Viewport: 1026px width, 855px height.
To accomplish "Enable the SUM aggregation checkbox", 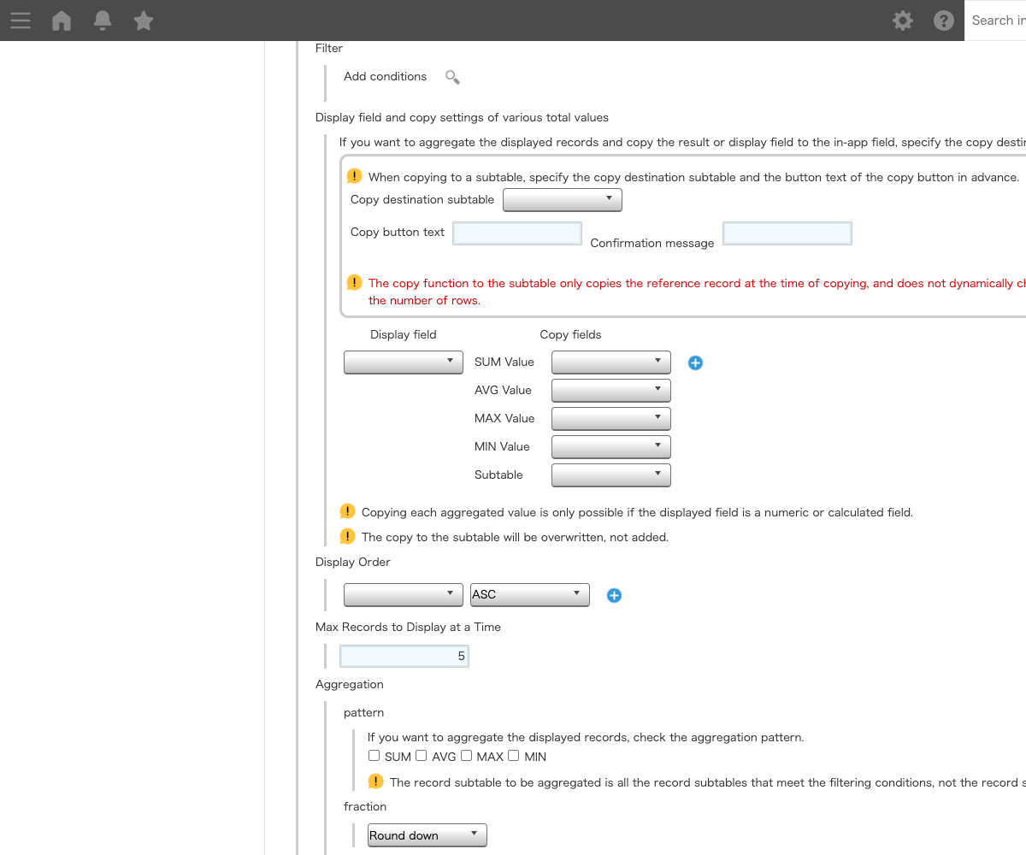I will [374, 756].
